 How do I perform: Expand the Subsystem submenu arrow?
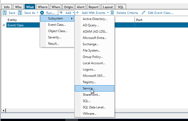click(72, 18)
